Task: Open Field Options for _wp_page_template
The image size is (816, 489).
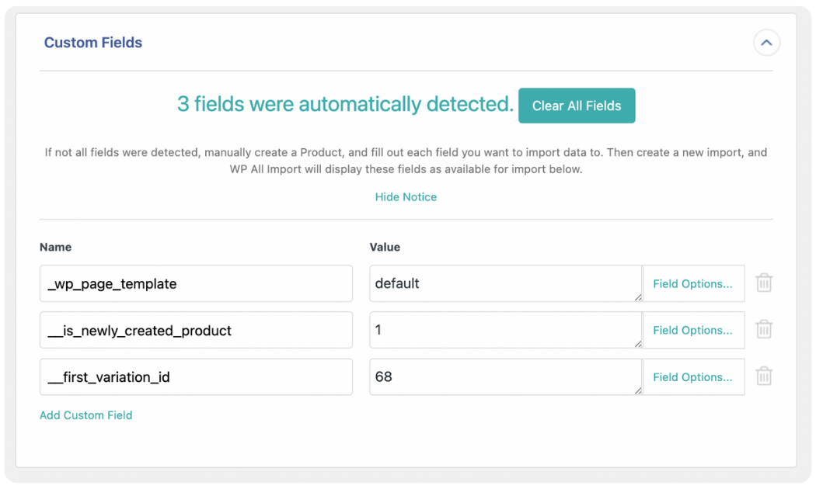Action: click(x=692, y=283)
